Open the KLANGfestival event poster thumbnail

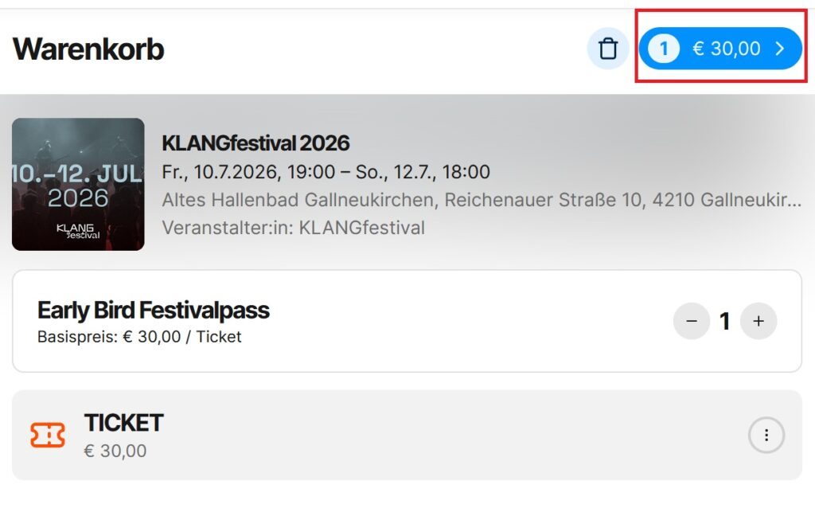tap(78, 184)
